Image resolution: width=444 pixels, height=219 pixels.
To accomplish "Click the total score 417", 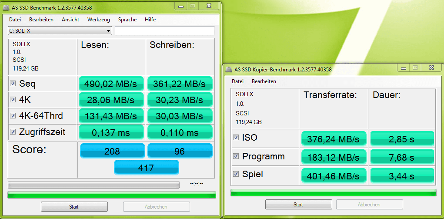I will click(147, 167).
